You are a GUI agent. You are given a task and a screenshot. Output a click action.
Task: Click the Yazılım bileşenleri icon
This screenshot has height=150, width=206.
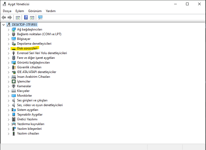tap(14, 129)
